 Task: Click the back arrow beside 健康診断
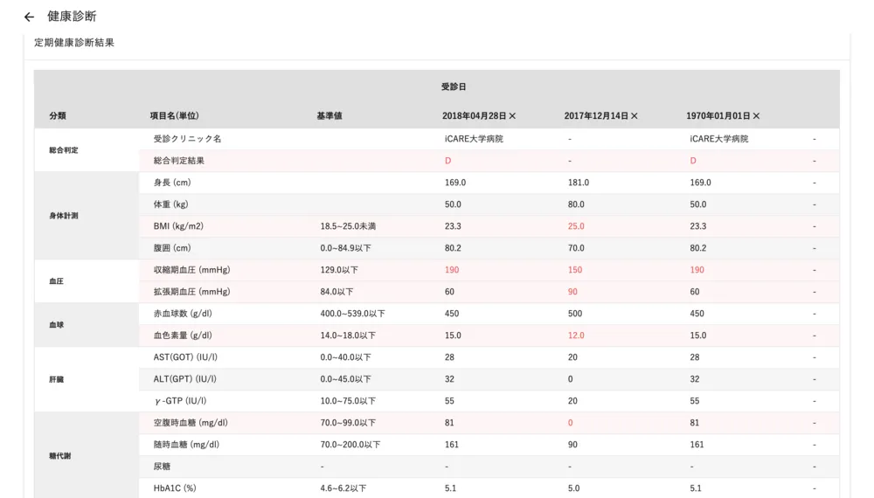tap(29, 17)
